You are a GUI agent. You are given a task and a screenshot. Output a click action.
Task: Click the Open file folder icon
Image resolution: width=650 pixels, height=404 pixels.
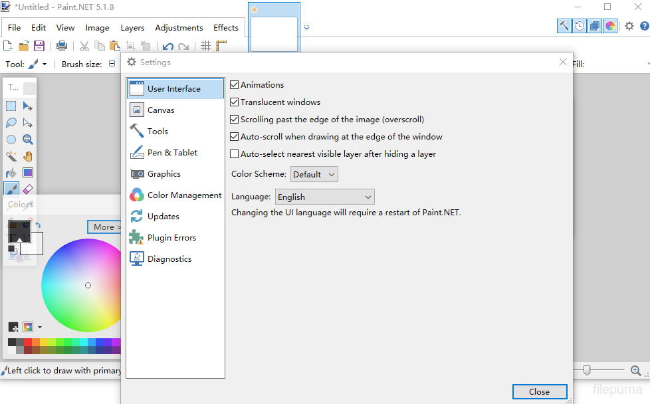coord(24,46)
